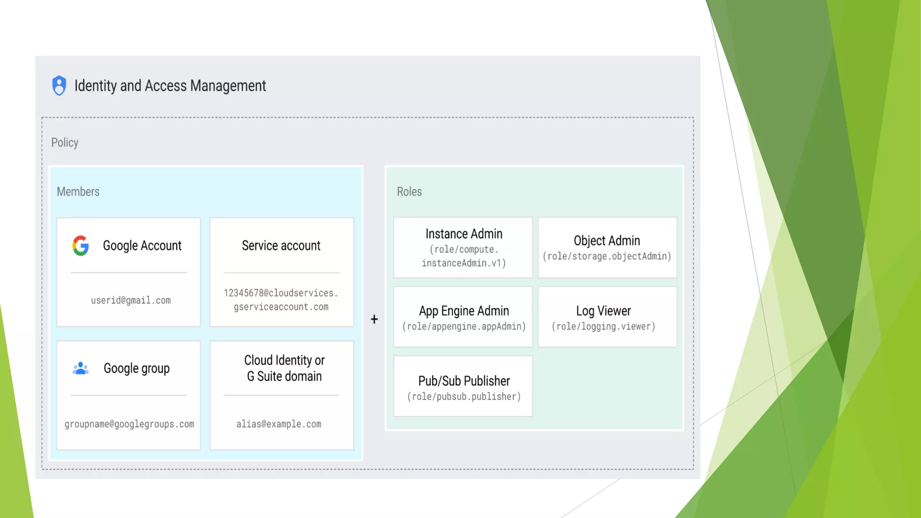Click the plus sign between Members and Roles
This screenshot has width=921, height=518.
tap(374, 319)
